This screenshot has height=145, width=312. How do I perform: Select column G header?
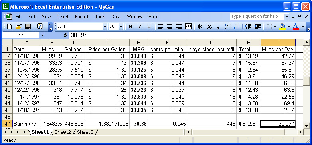pyautogui.click(x=212, y=43)
